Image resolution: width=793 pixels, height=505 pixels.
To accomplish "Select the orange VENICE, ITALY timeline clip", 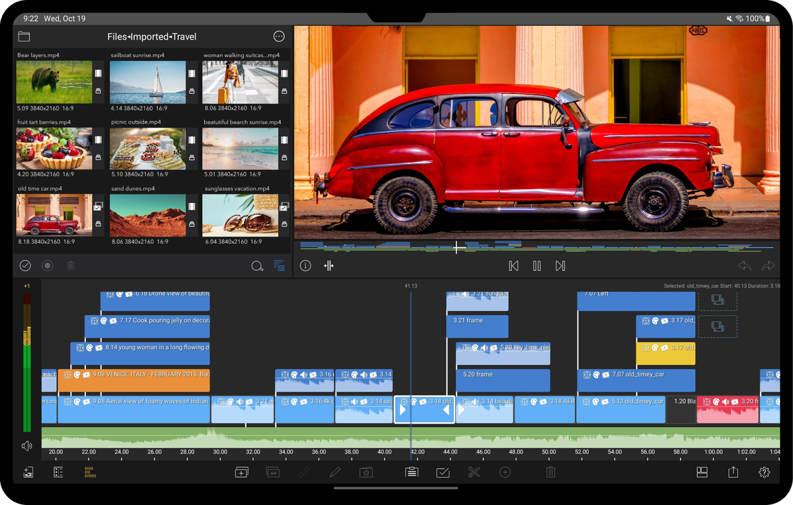I will [134, 381].
